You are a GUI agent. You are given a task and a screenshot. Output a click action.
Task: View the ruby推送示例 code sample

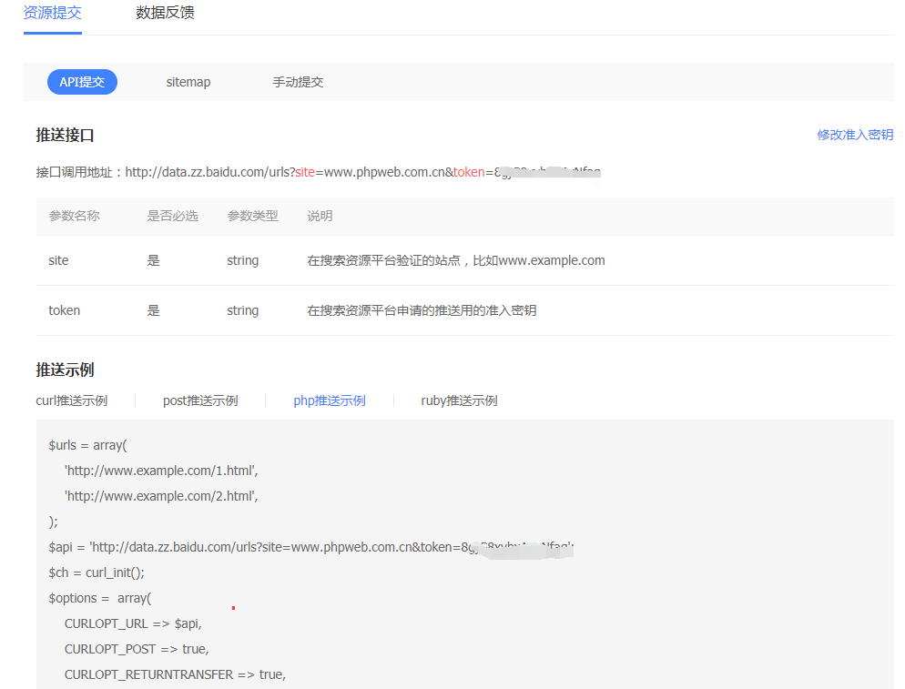459,400
